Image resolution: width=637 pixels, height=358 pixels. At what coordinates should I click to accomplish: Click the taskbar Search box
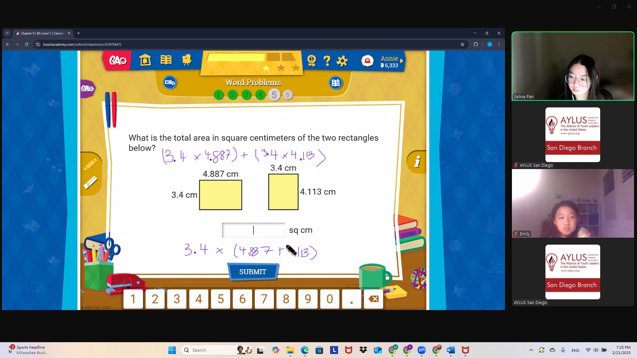(x=217, y=350)
